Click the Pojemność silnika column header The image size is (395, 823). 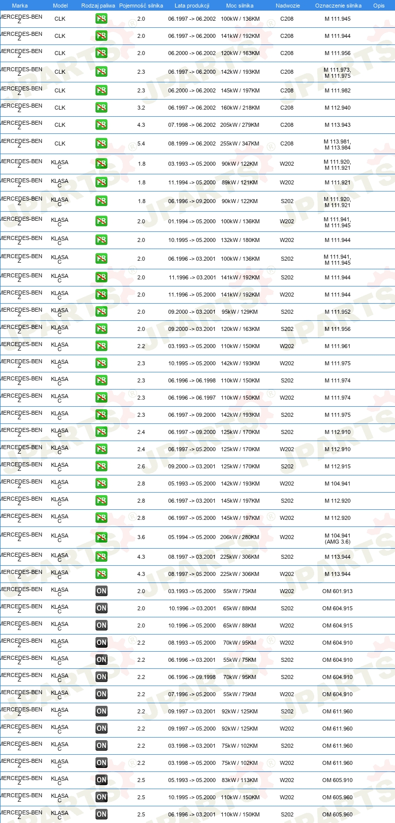[x=141, y=6]
